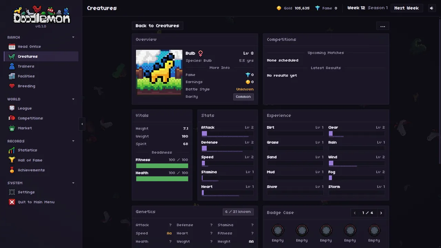Viewport: 441px width, 248px height.
Task: Collapse the SYSTEM section
Action: [73, 183]
